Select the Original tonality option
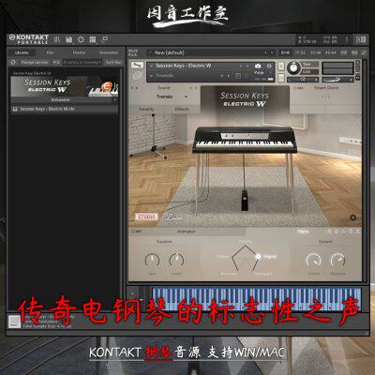 coord(266,257)
